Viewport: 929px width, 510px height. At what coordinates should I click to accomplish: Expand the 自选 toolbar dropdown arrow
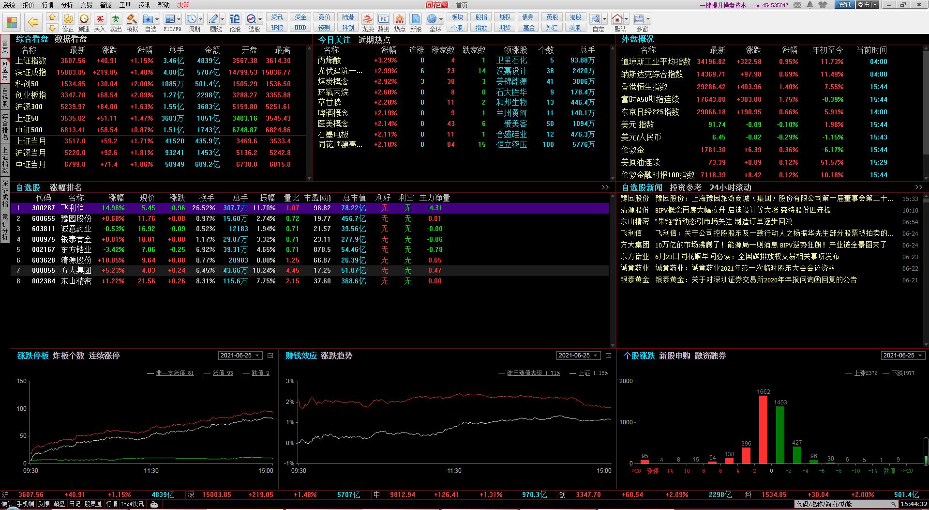tap(157, 19)
